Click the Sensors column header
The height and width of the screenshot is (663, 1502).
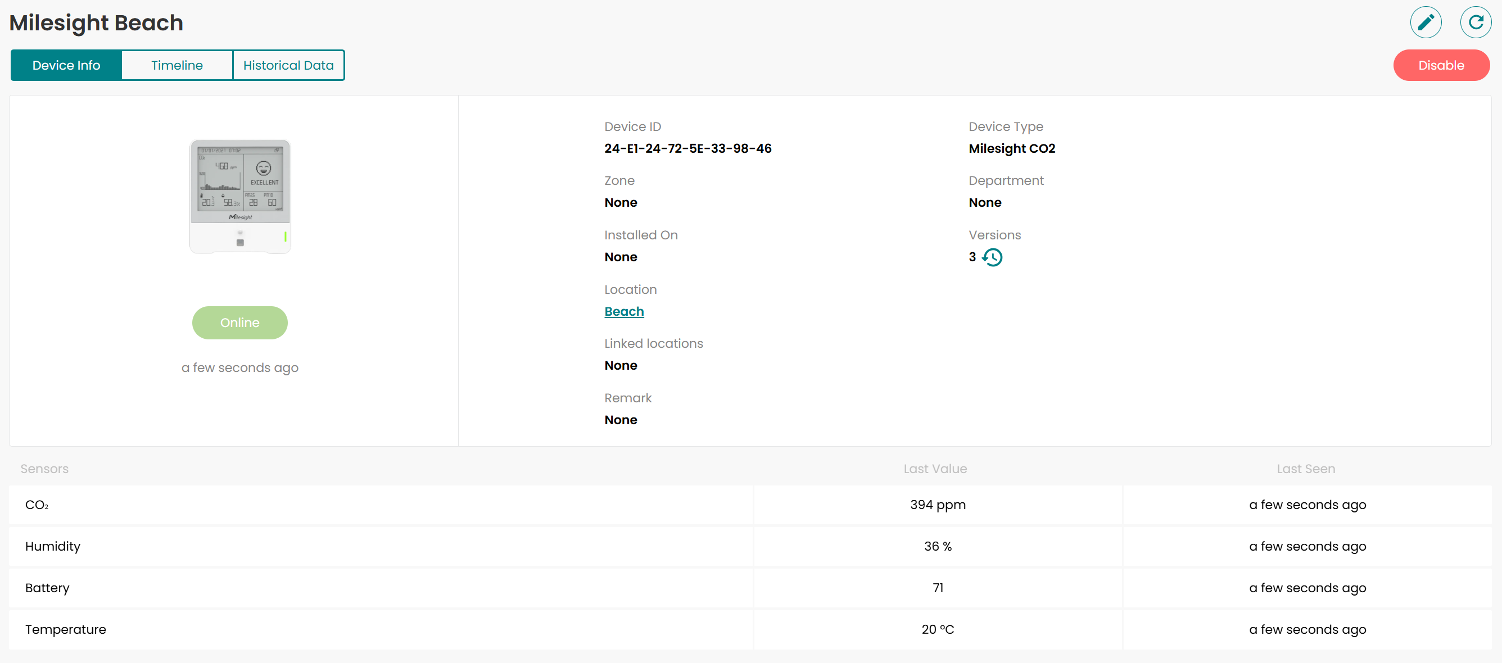[44, 469]
